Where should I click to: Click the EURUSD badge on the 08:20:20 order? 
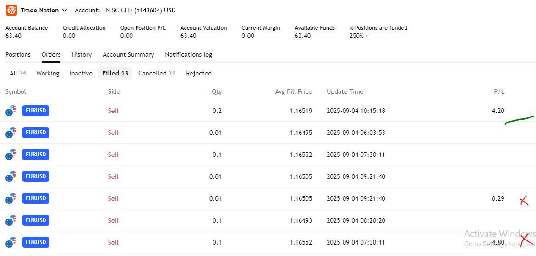click(36, 220)
